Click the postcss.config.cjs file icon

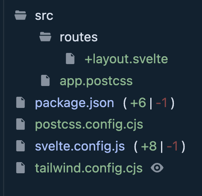[x=20, y=124]
